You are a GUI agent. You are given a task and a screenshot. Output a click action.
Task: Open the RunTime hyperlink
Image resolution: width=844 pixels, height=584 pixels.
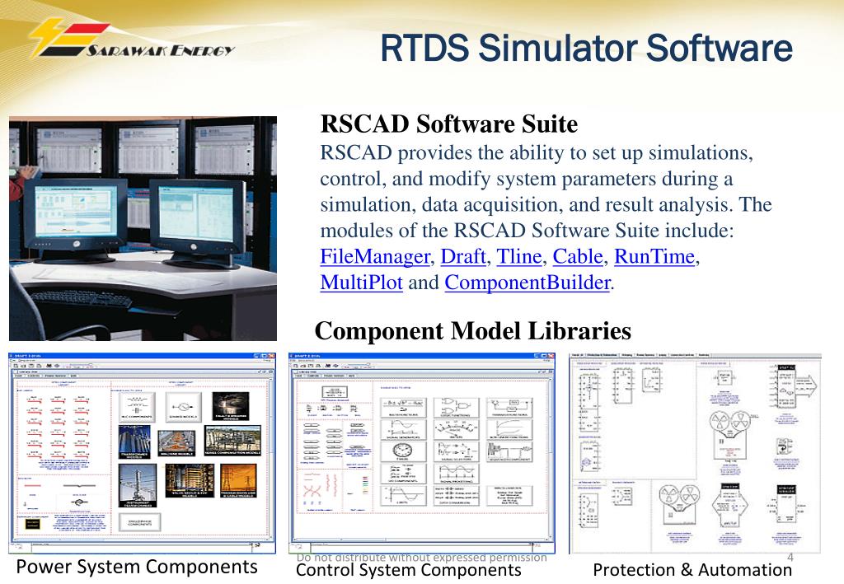pyautogui.click(x=654, y=256)
